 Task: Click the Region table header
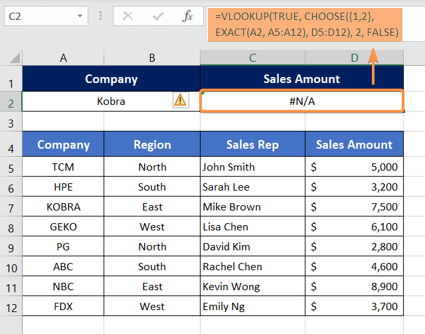pyautogui.click(x=152, y=144)
